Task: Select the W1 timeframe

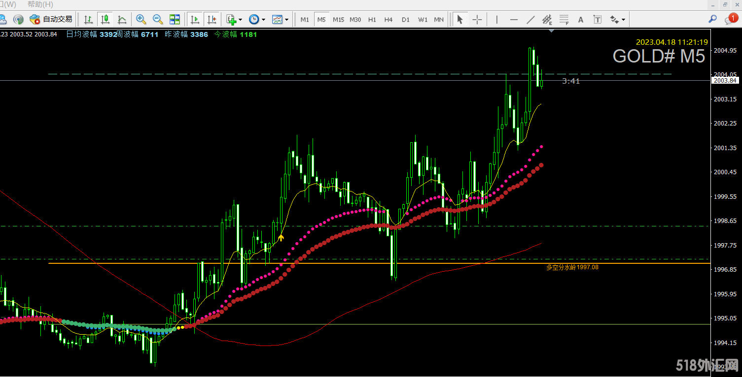Action: pos(423,20)
